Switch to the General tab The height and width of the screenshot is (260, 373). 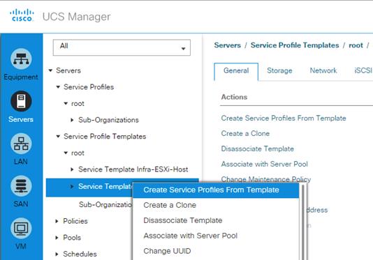pyautogui.click(x=236, y=72)
